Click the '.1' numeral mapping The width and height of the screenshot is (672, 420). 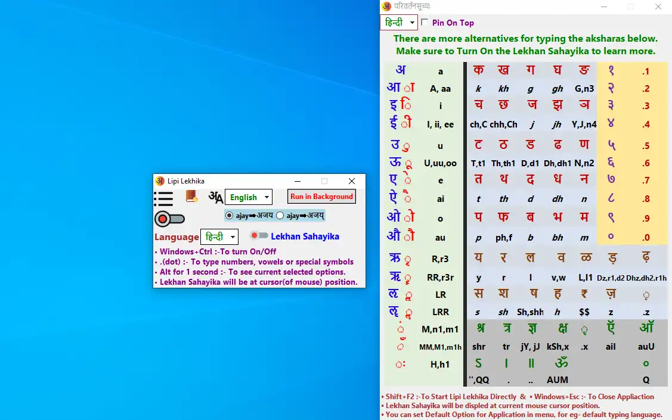(646, 71)
